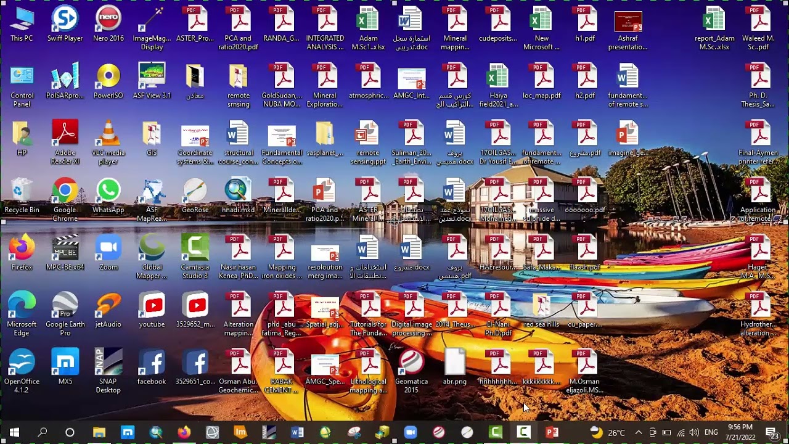Open the PowerISO desktop shortcut
The width and height of the screenshot is (789, 444).
(x=108, y=81)
